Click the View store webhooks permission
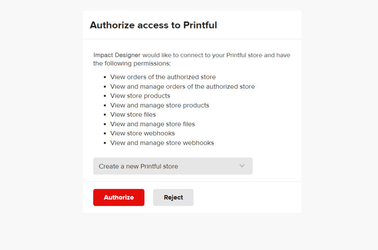This screenshot has height=250, width=378. [x=142, y=133]
